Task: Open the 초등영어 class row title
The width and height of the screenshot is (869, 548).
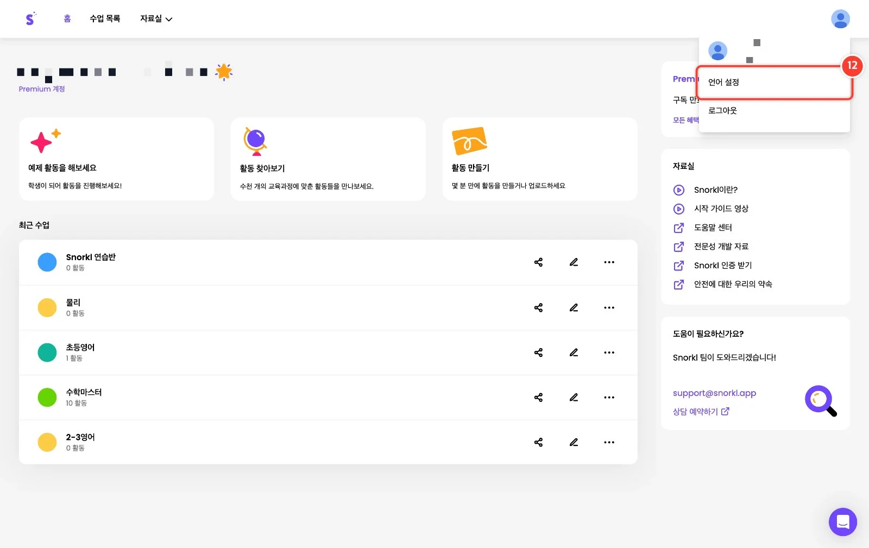Action: click(x=80, y=347)
